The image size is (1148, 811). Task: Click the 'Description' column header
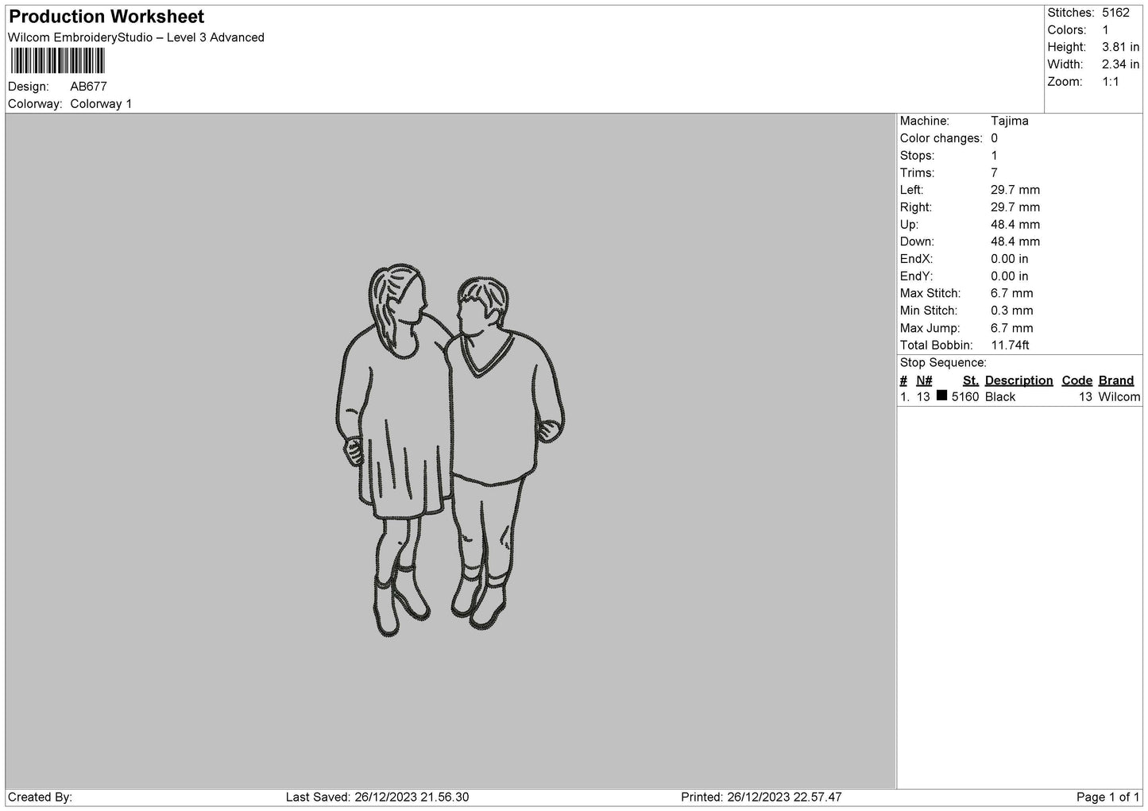1019,380
